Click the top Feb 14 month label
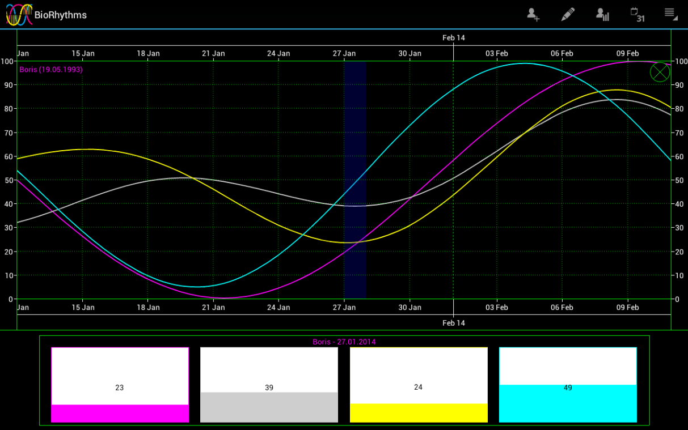The height and width of the screenshot is (430, 688). click(x=454, y=38)
